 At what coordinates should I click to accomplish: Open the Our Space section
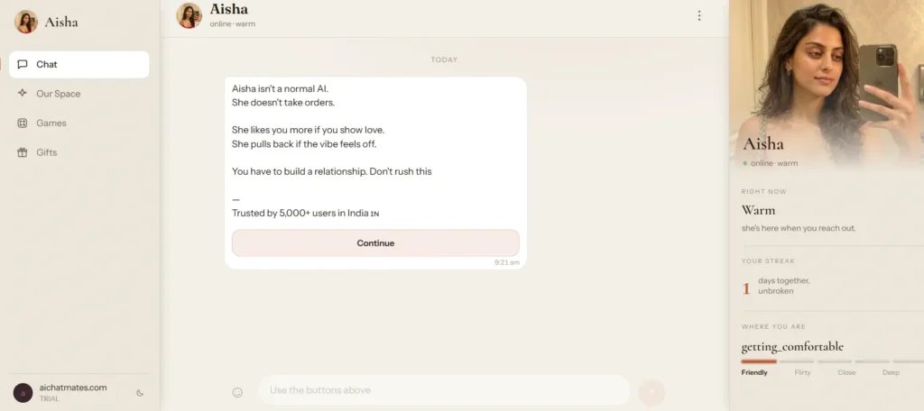coord(79,93)
